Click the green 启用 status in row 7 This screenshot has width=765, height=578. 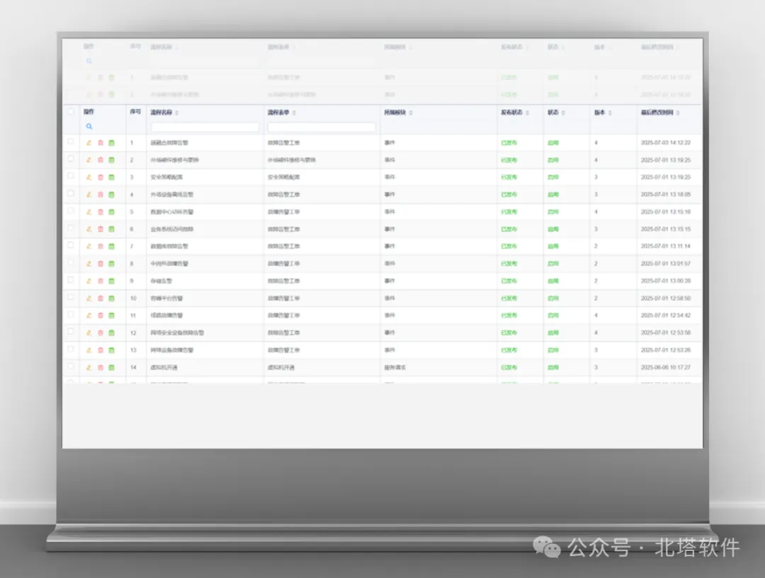pyautogui.click(x=552, y=247)
